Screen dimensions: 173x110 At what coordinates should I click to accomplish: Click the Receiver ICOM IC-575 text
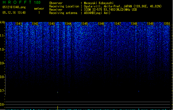click(111, 10)
